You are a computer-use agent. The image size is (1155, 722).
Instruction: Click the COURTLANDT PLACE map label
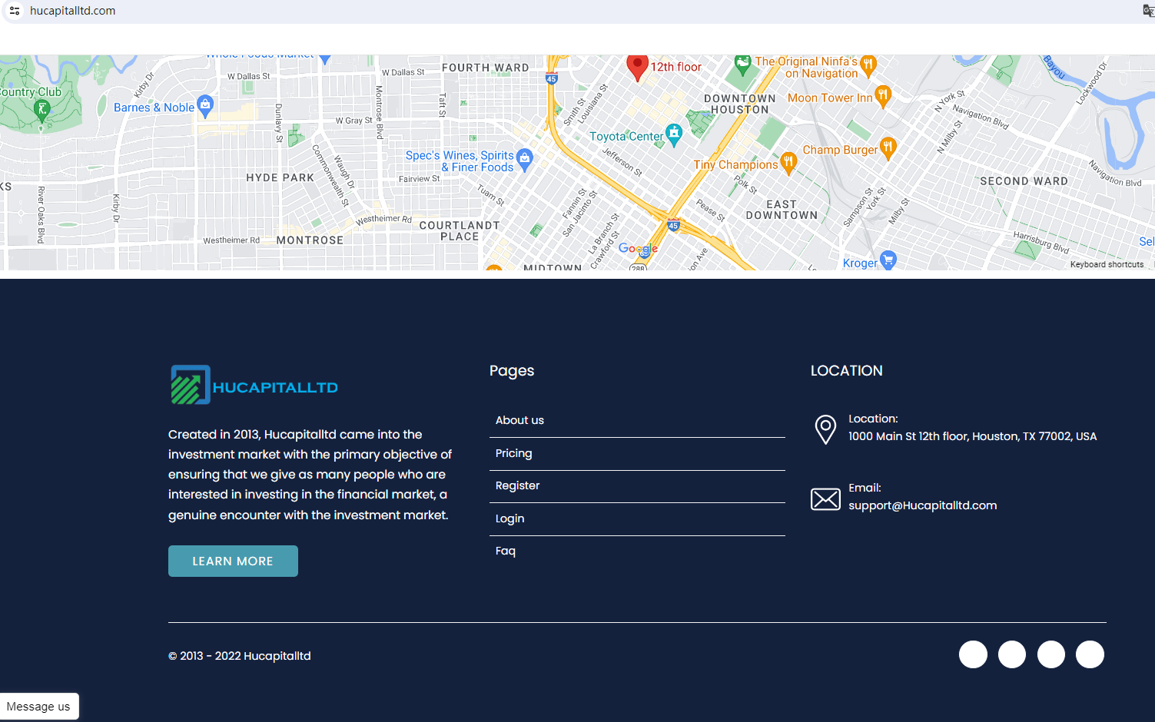pyautogui.click(x=460, y=231)
